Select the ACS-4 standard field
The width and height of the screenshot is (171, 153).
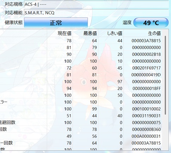(96, 5)
